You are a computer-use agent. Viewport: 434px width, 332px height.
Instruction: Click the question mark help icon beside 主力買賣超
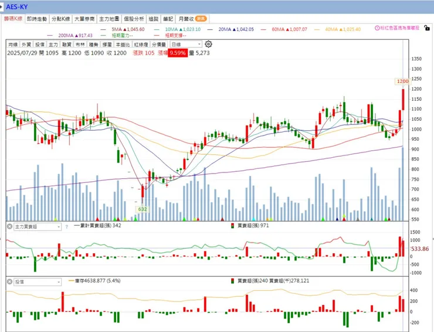(66, 227)
